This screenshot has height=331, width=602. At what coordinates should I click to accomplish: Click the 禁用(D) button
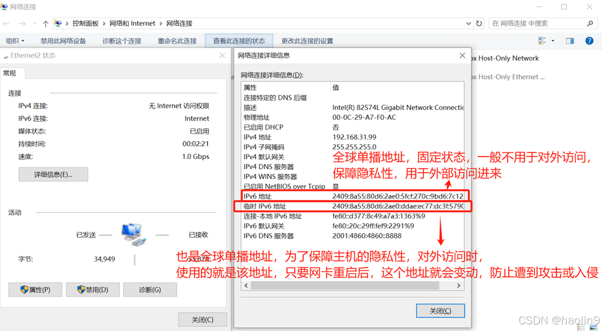(93, 289)
